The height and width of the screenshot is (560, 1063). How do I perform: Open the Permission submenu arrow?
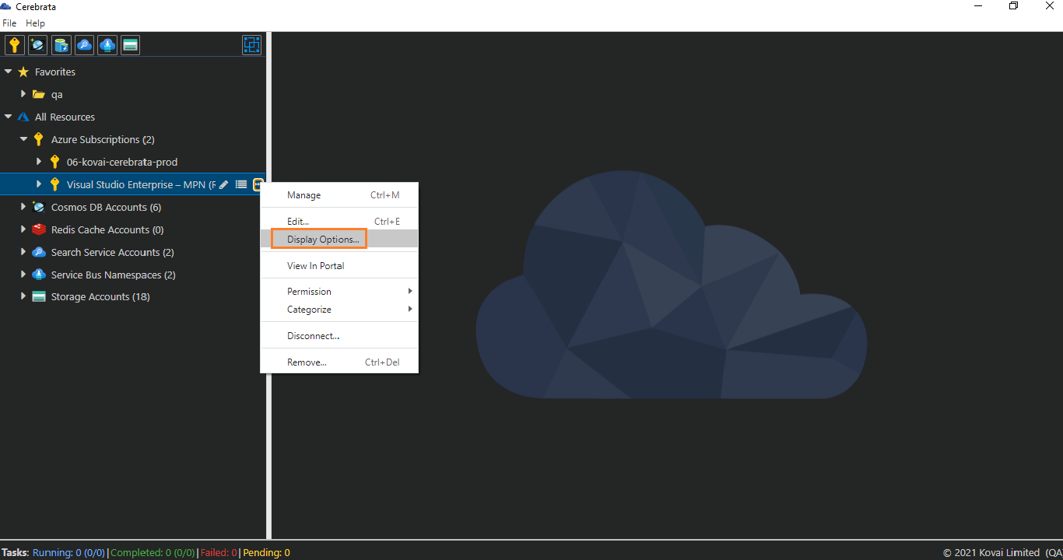(410, 291)
